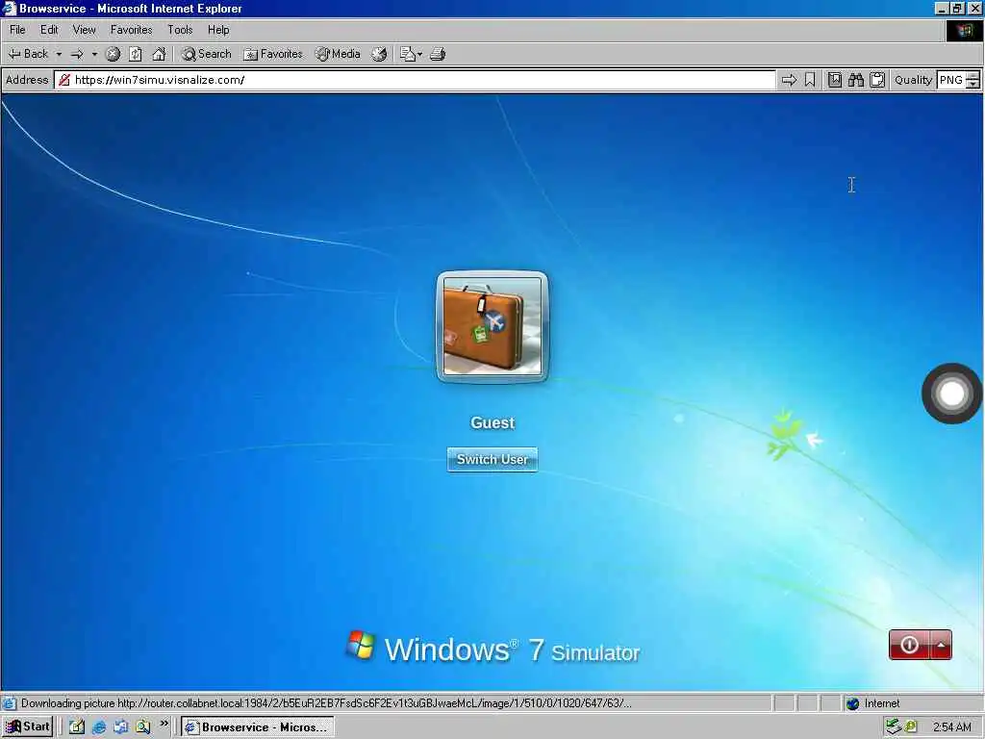Open the Back history dropdown arrow
The height and width of the screenshot is (739, 985).
pos(59,54)
